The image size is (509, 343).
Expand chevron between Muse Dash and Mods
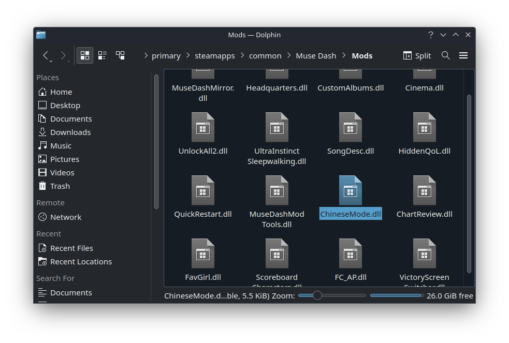pos(344,56)
